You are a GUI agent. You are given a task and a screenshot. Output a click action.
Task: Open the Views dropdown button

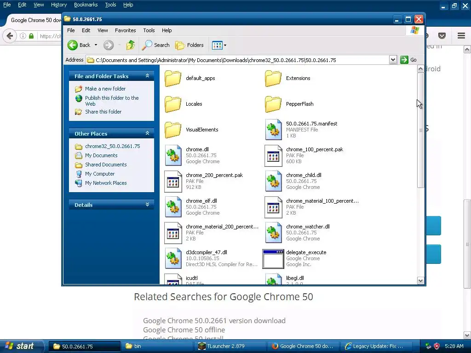point(219,46)
